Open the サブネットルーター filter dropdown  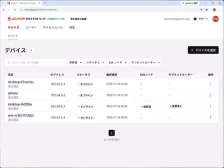coord(146,63)
